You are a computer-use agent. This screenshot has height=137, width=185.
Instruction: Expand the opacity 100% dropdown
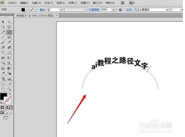(114, 10)
